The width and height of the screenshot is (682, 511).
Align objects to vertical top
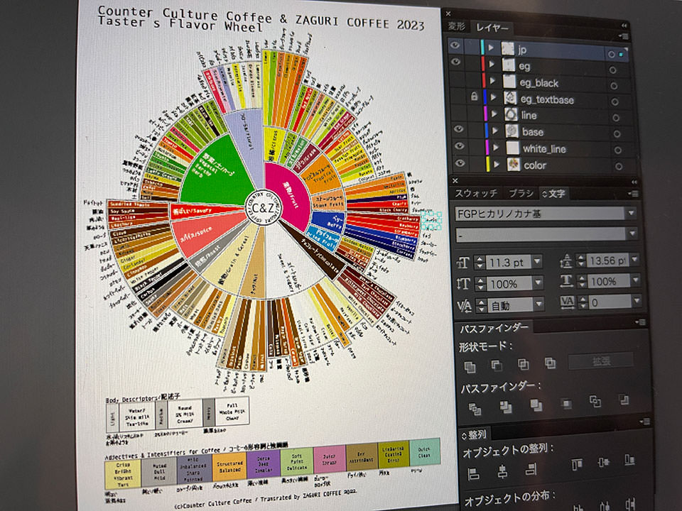(576, 463)
